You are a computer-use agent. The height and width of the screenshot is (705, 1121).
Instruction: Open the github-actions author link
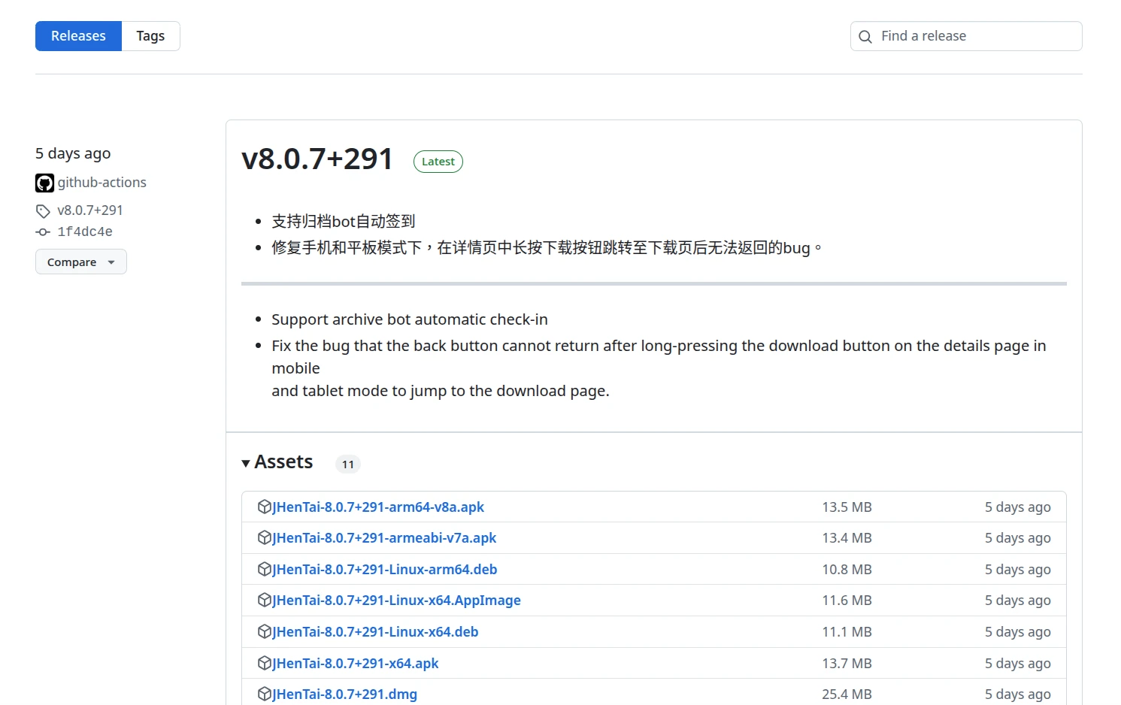(x=101, y=183)
